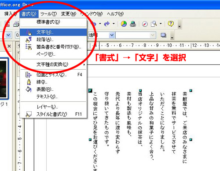Click the zoom magnifier icon
Screen dimensions: 220x171
pos(154,24)
